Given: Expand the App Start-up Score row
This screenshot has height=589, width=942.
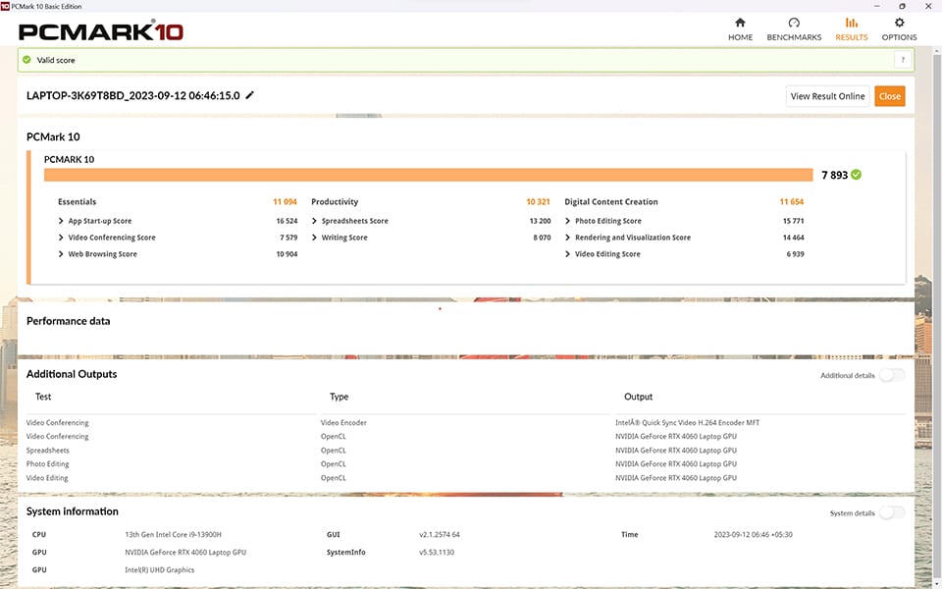Looking at the screenshot, I should coord(62,221).
